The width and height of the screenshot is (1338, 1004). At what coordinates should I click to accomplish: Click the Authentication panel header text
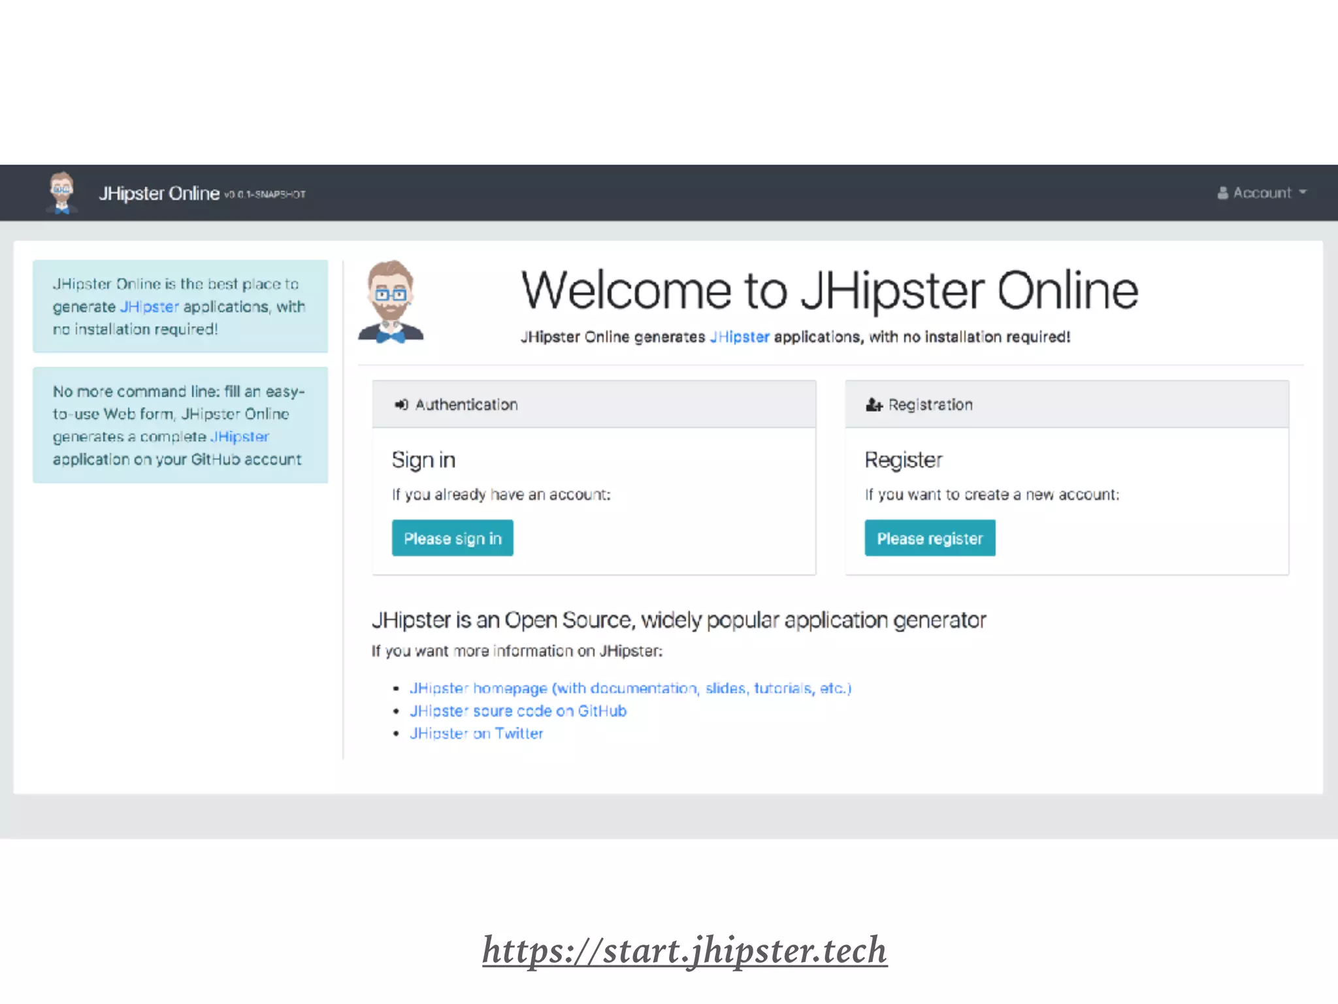pyautogui.click(x=466, y=405)
